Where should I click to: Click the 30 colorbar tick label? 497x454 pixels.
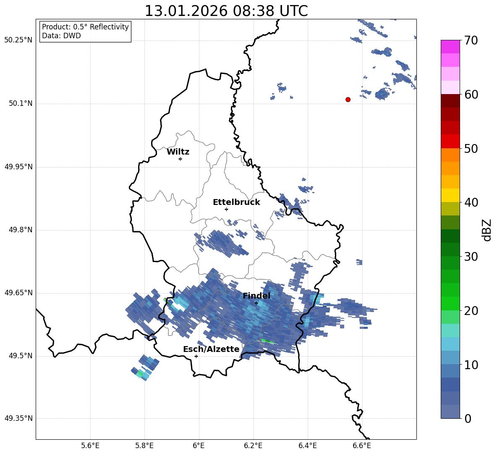471,257
